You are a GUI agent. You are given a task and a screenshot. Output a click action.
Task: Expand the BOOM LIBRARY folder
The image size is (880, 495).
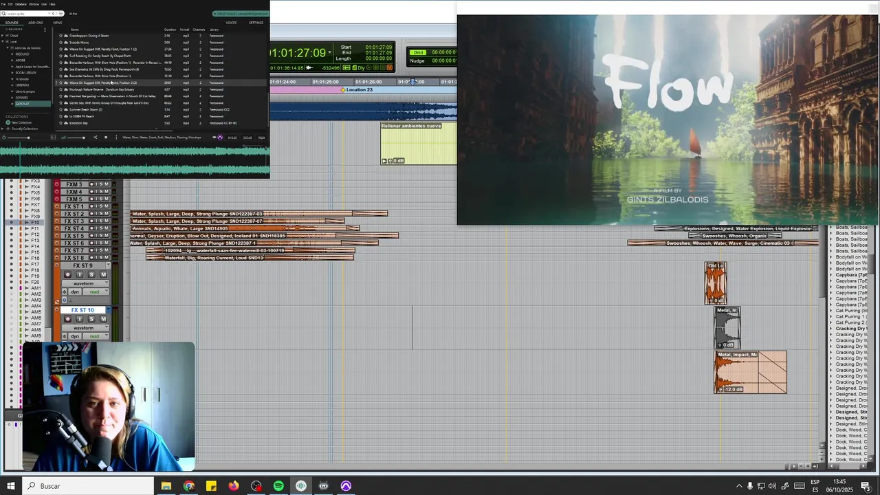click(x=12, y=73)
